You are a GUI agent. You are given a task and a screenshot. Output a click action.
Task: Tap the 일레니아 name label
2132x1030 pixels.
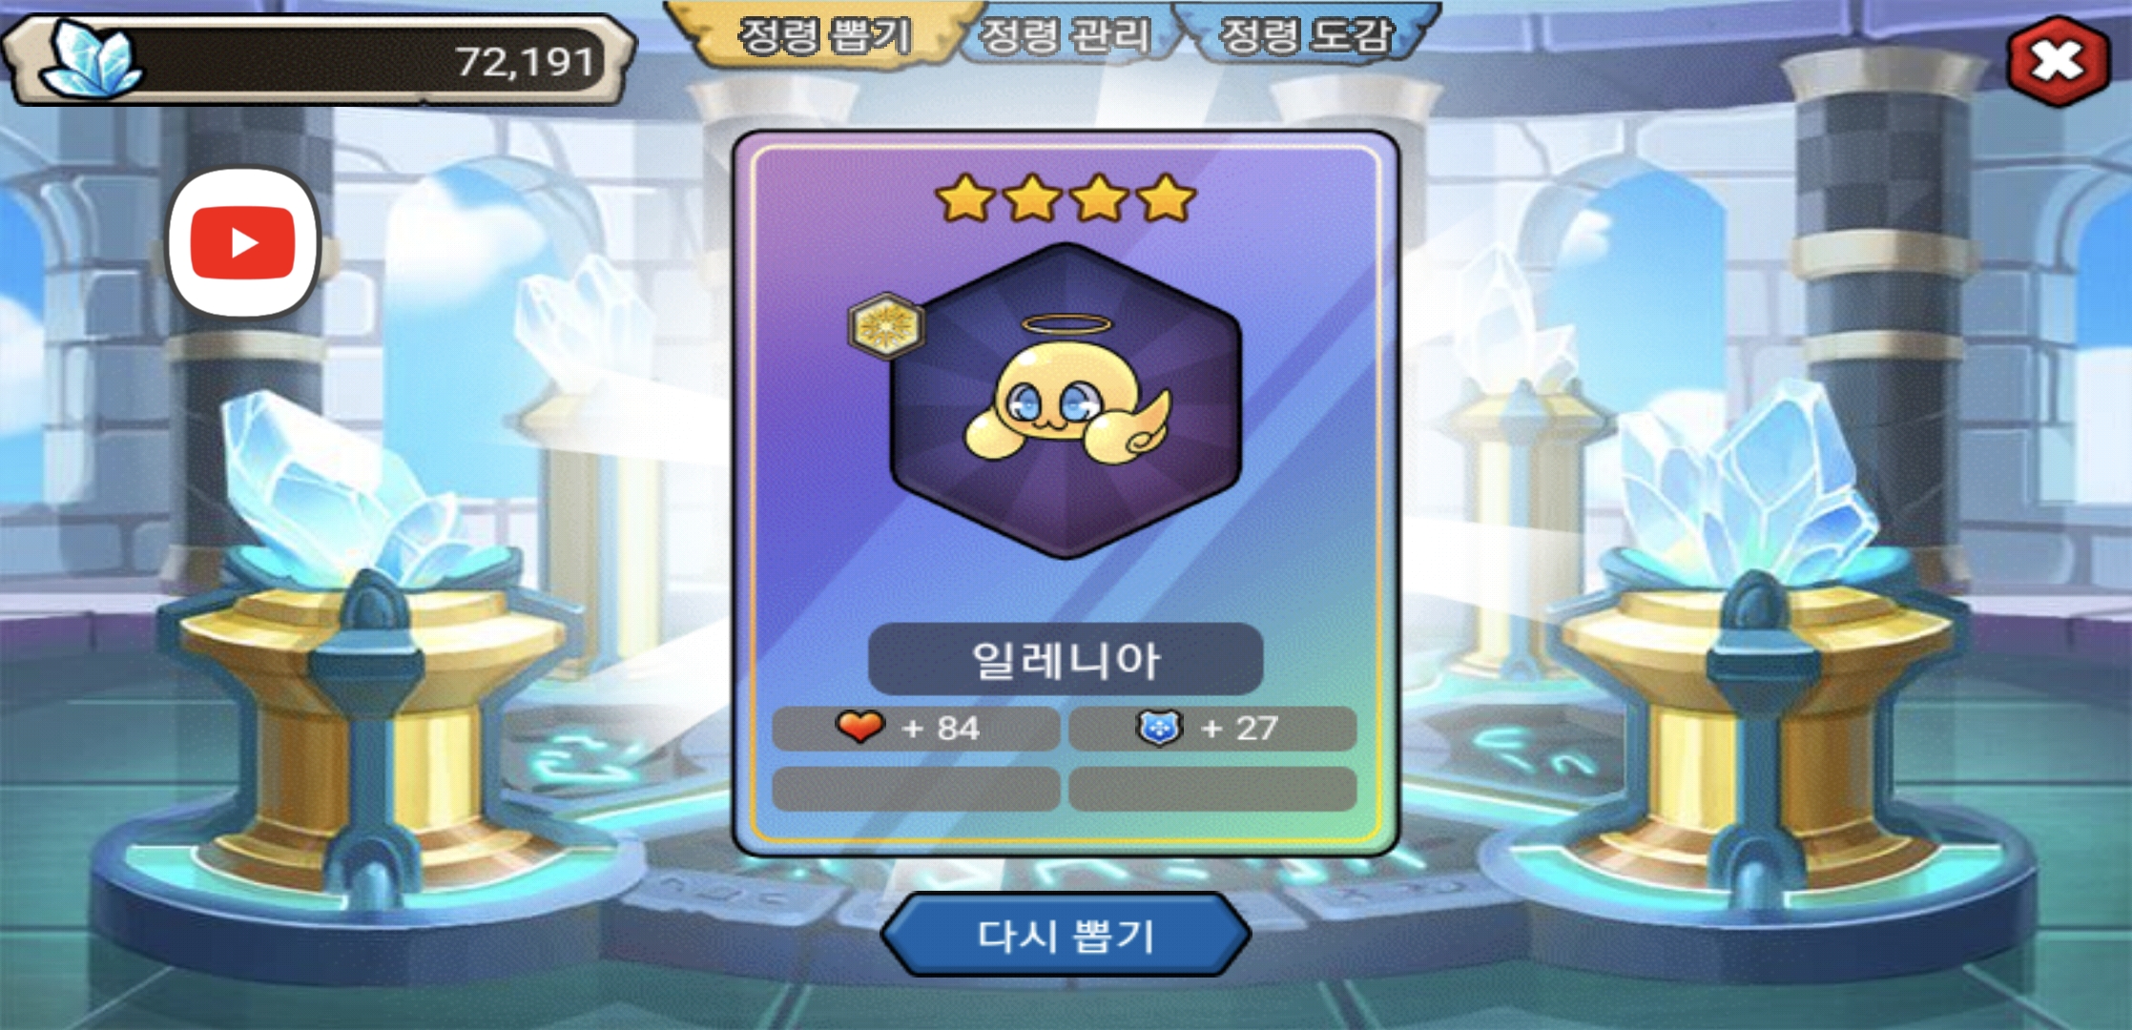[1066, 659]
